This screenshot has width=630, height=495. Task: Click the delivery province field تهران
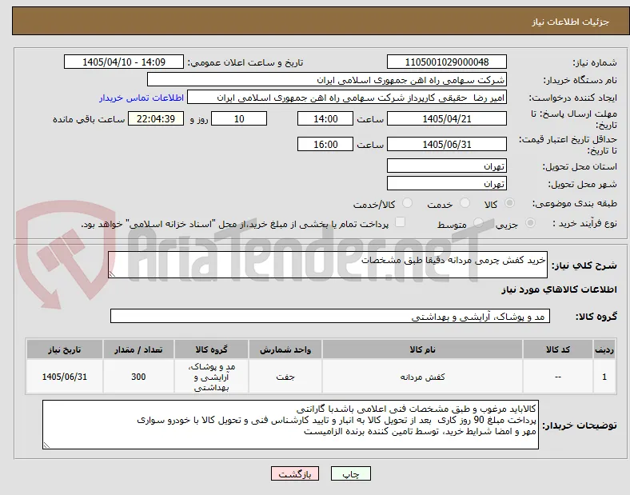[x=446, y=166]
